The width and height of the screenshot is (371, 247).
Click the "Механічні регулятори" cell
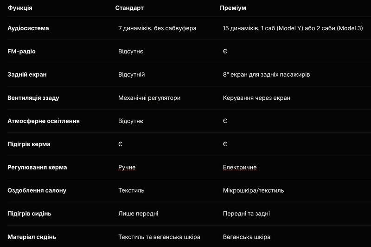click(149, 98)
